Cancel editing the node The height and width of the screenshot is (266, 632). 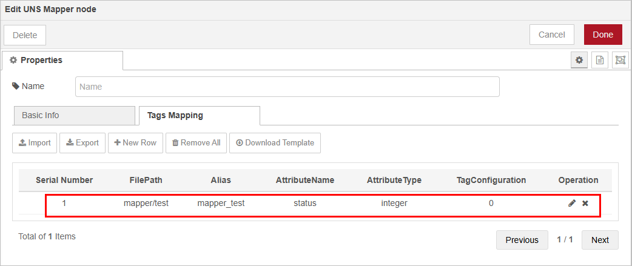pyautogui.click(x=551, y=35)
